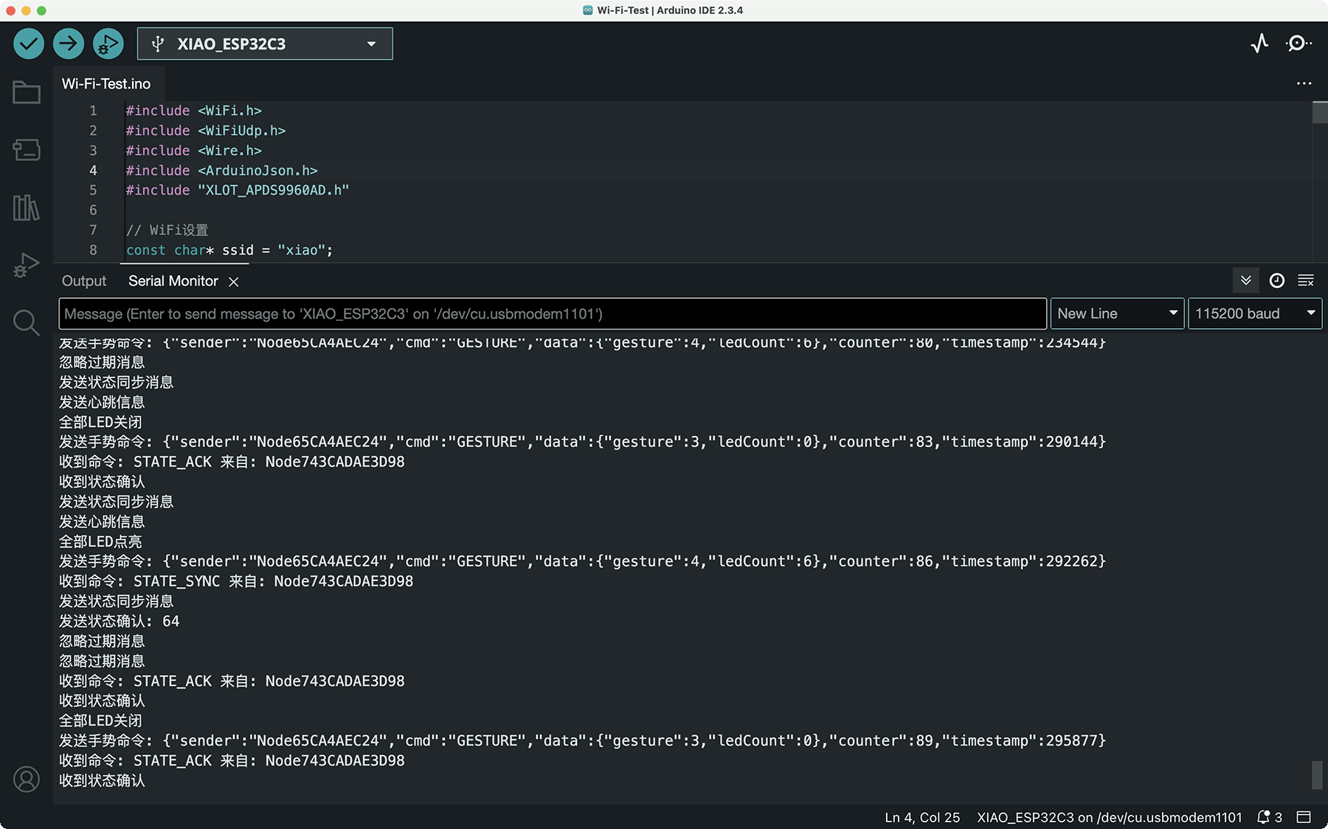
Task: Click the // WiFi设置 comment line
Action: tap(167, 230)
